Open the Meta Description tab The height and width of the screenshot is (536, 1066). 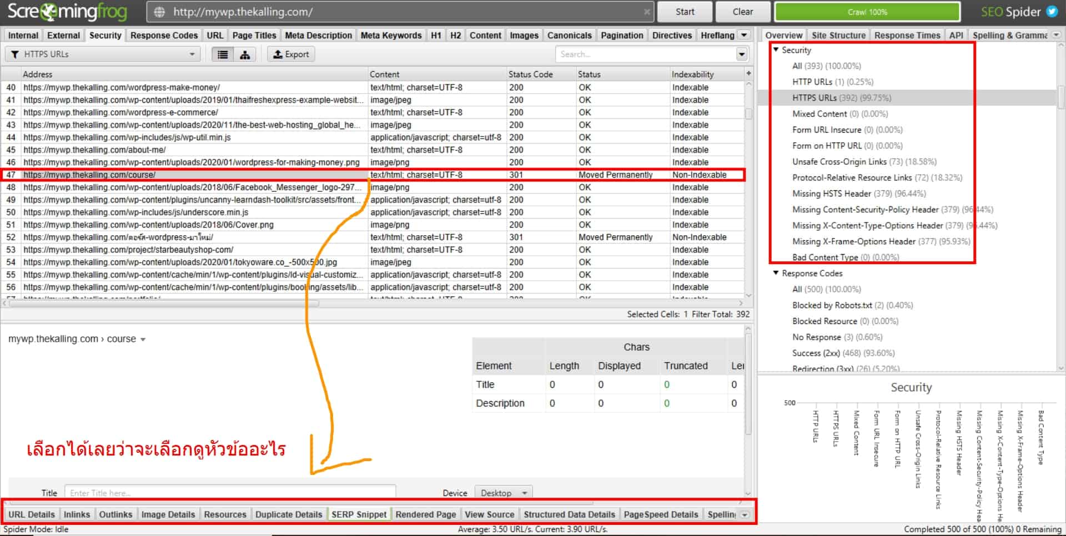pyautogui.click(x=319, y=35)
